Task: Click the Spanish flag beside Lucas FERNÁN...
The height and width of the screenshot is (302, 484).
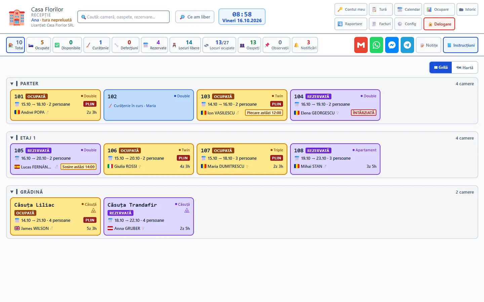Action: tap(17, 167)
